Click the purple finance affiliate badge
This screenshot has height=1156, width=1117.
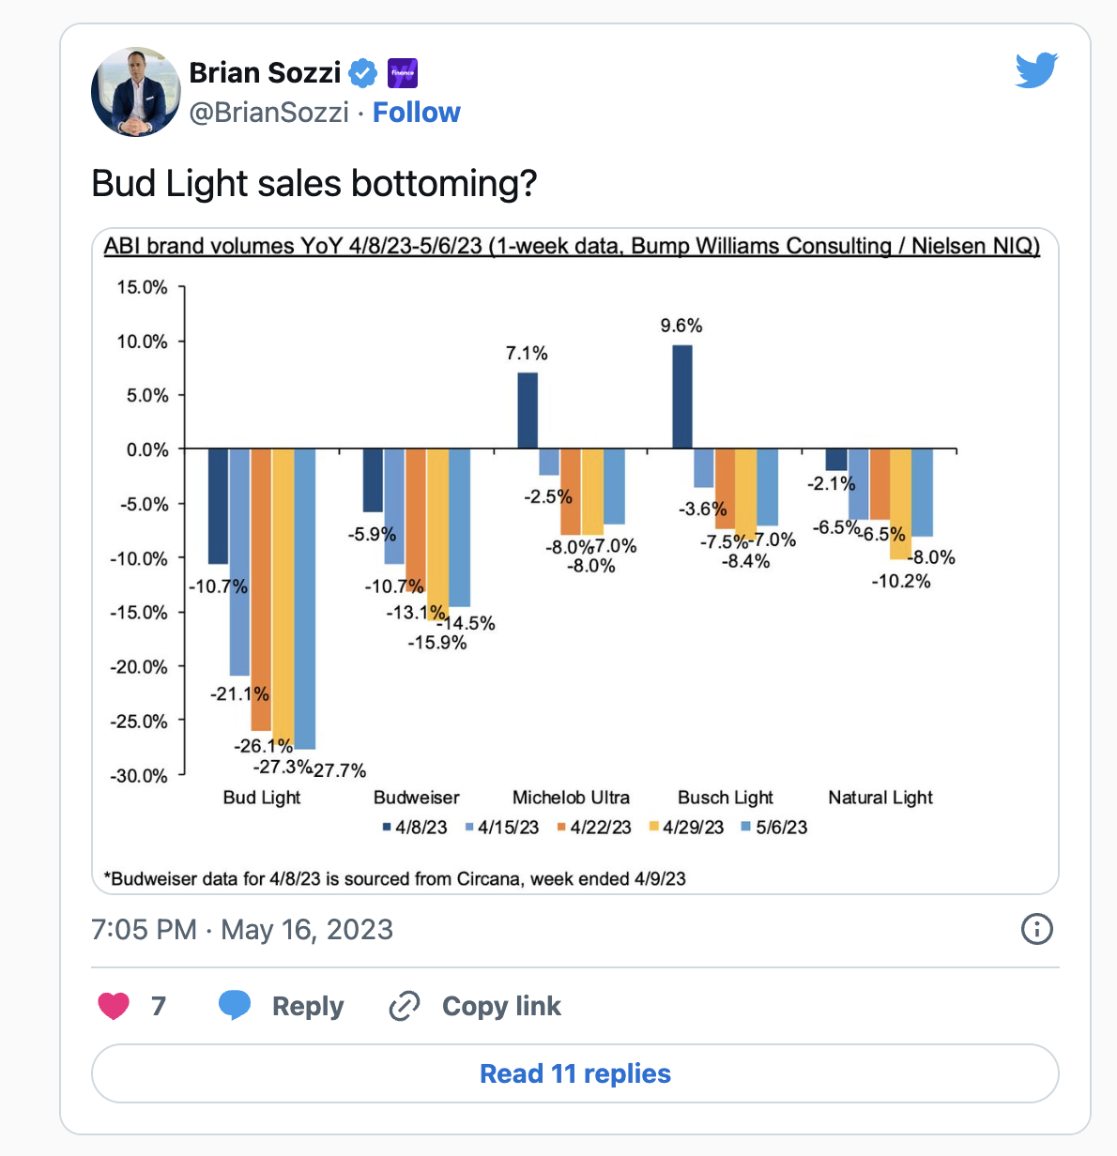pos(403,72)
